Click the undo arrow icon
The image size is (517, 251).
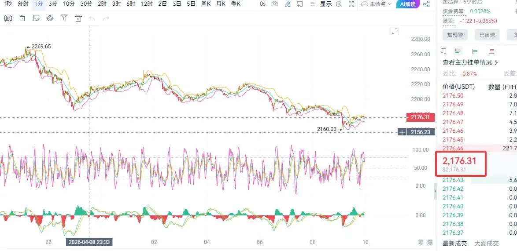[x=92, y=18]
